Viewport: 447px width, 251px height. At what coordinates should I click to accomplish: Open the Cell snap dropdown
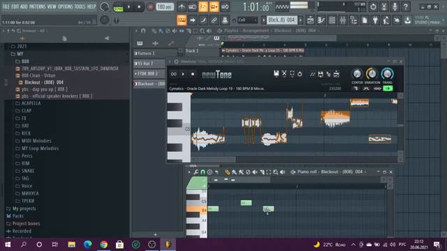click(247, 20)
